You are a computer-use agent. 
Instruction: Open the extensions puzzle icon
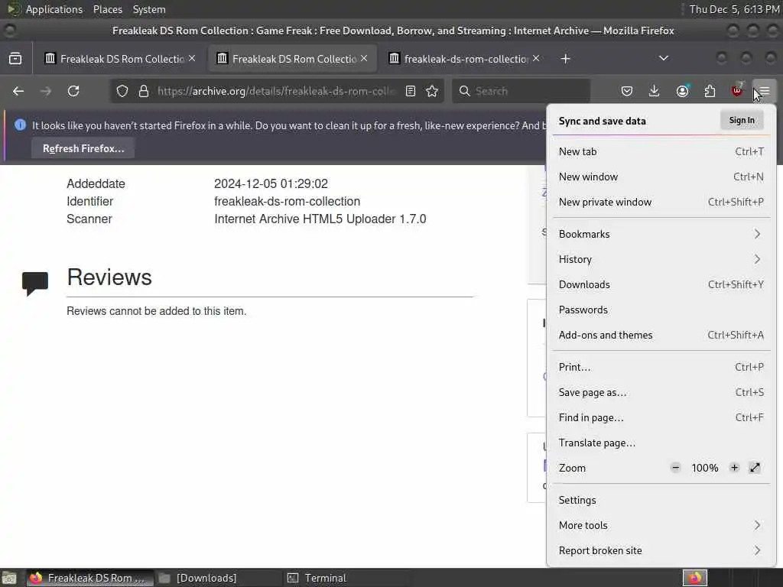point(710,92)
